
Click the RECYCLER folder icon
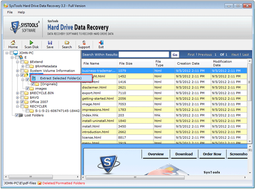pyautogui.click(x=26, y=106)
